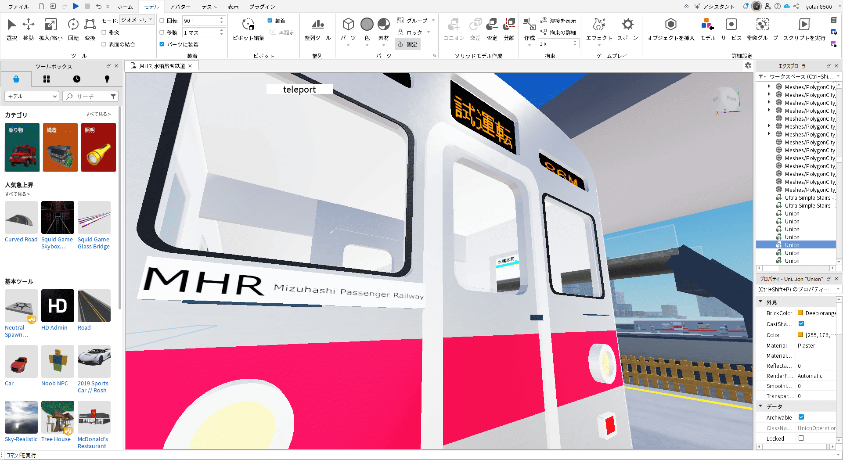Choose the Select (選択) tool
Screen dimensions: 843x474
pos(12,29)
